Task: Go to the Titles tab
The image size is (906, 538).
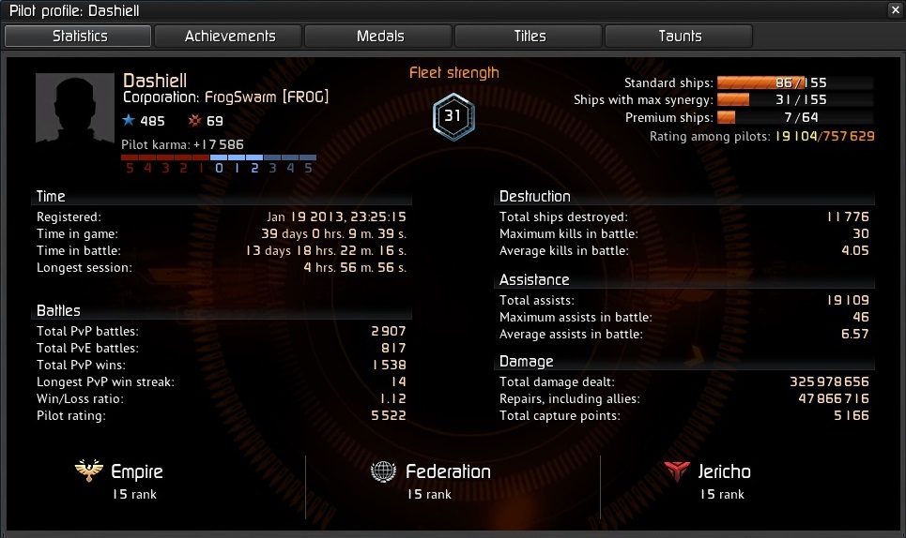Action: [530, 36]
